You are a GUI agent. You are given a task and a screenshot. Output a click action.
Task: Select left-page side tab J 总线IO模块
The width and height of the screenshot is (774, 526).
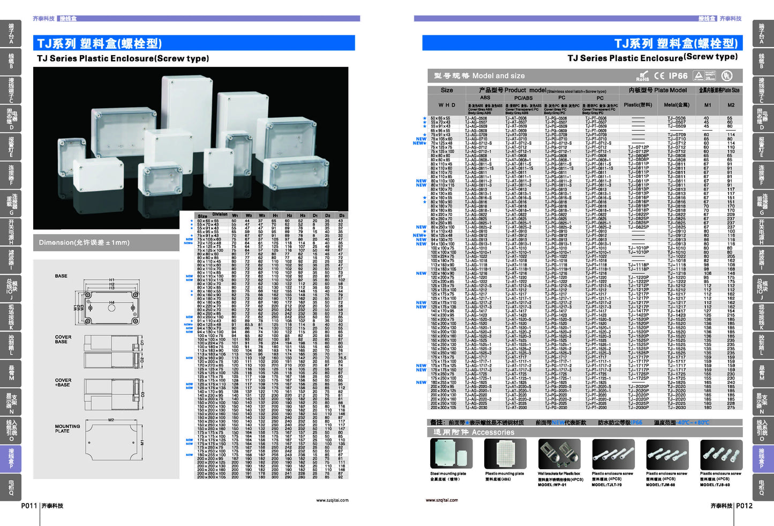[11, 289]
